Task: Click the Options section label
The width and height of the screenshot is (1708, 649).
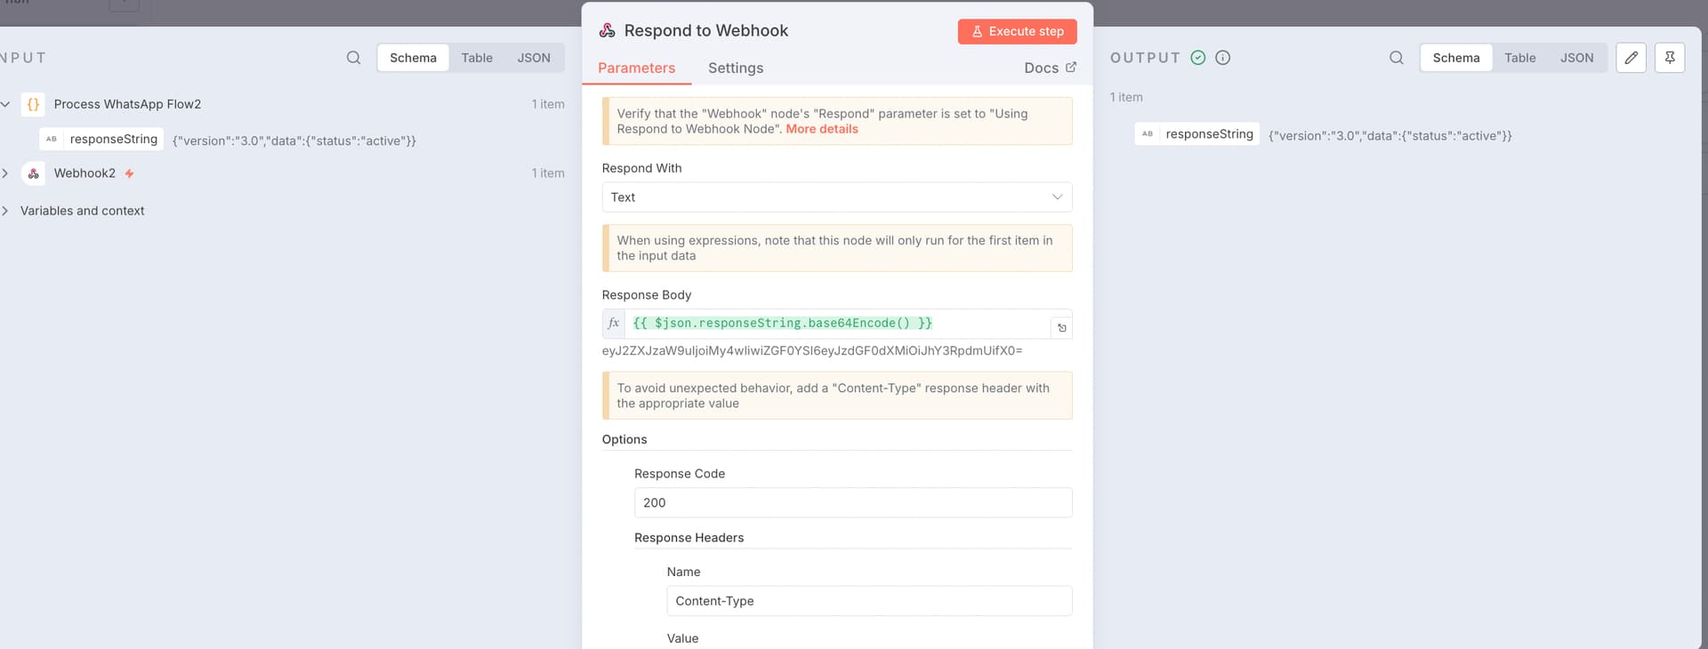Action: (x=624, y=439)
